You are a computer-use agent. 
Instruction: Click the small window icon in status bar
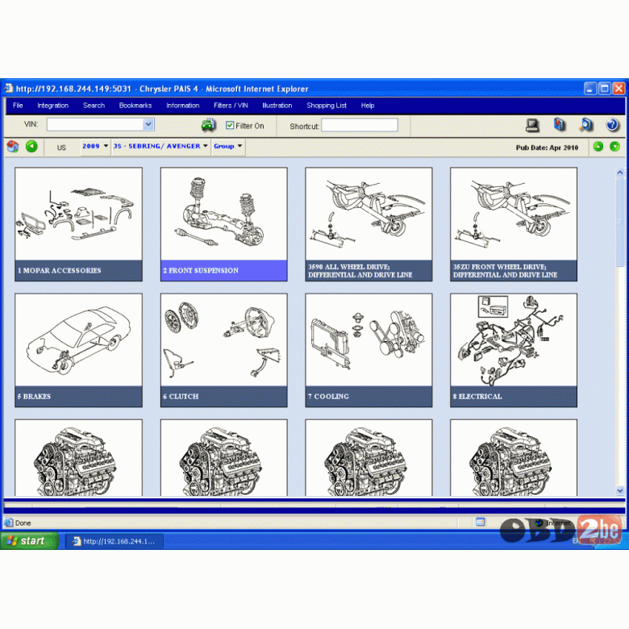point(480,522)
